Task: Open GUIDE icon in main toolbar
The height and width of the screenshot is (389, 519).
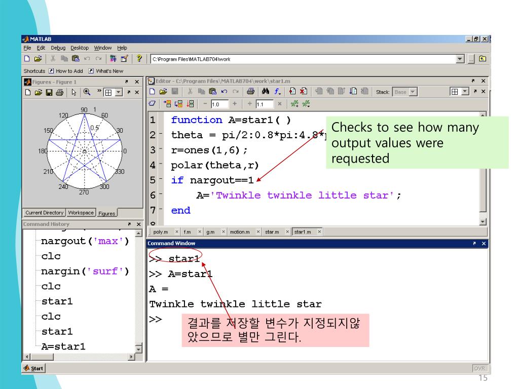Action: click(125, 59)
